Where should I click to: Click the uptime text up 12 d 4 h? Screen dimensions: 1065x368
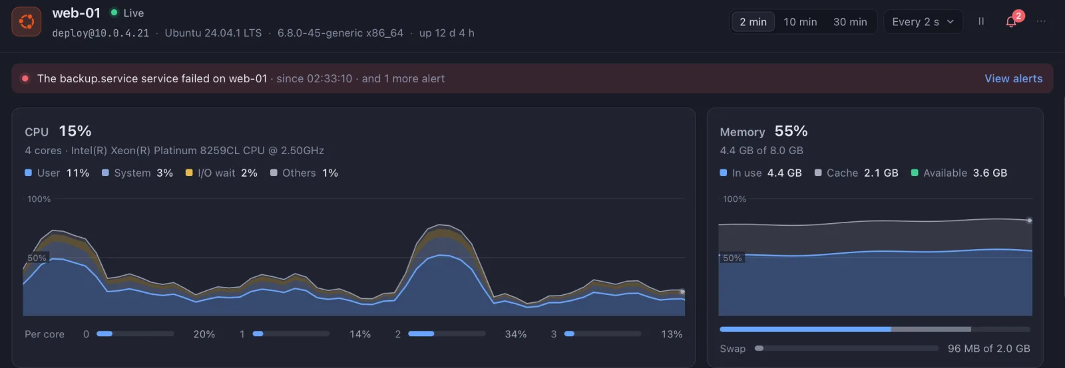coord(447,33)
